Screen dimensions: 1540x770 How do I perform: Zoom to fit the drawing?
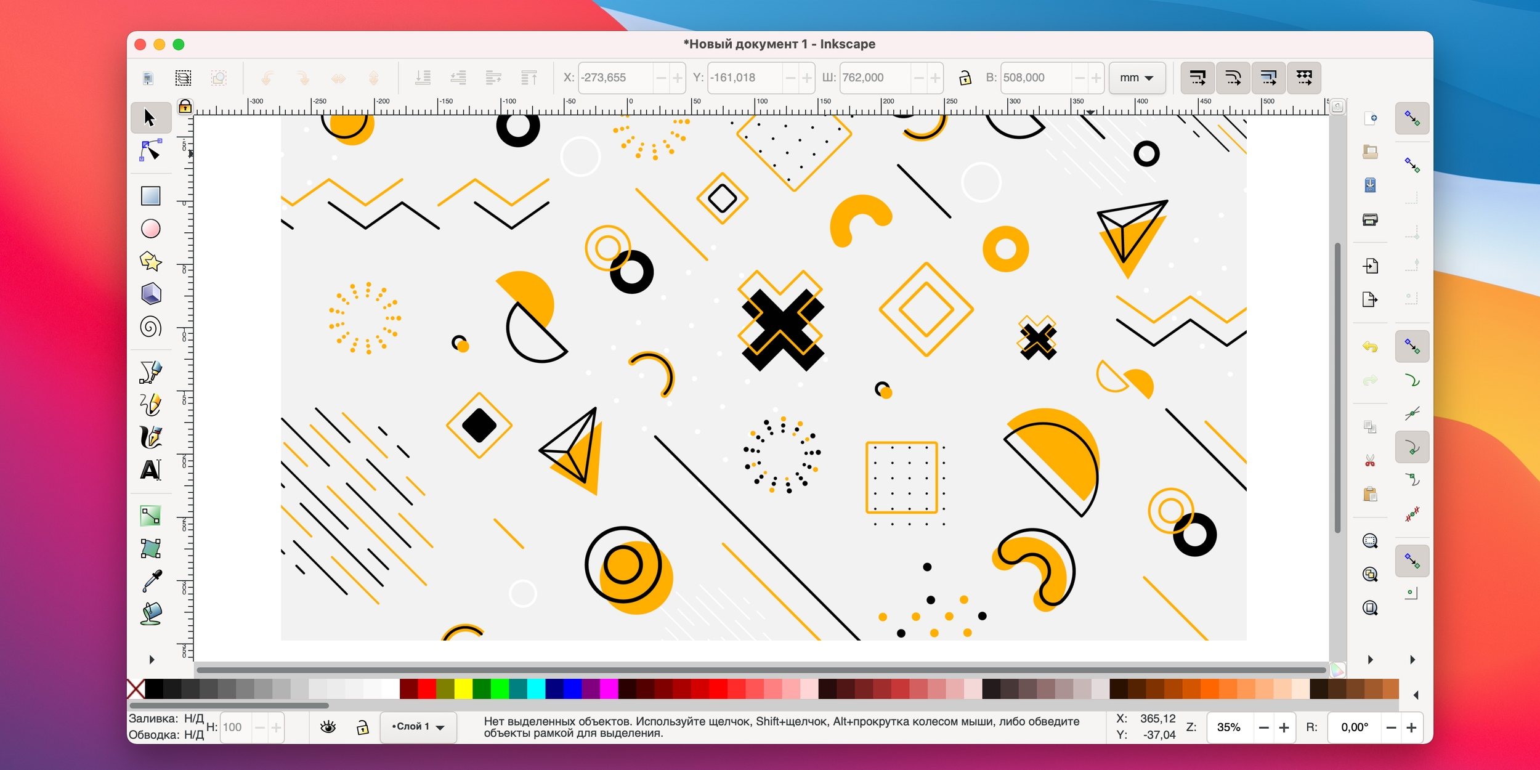pyautogui.click(x=1370, y=575)
